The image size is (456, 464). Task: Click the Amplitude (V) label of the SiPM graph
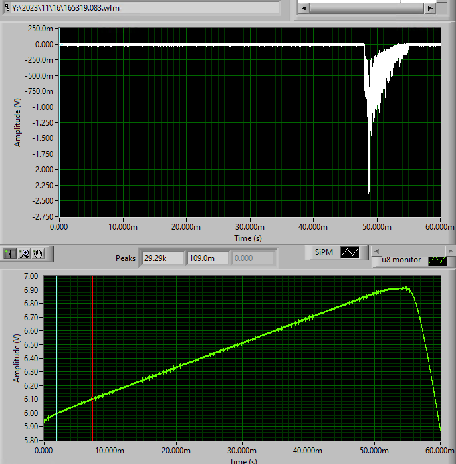[17, 122]
